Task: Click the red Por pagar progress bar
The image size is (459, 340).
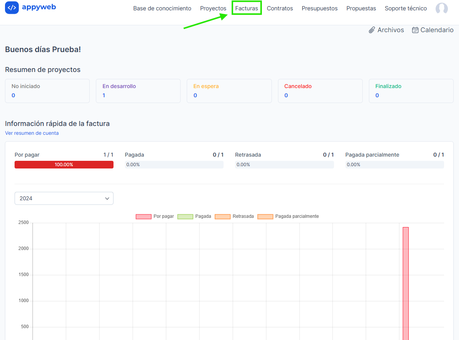Action: point(64,165)
